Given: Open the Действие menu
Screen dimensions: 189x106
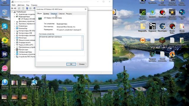Looking at the screenshot, I should [21, 5].
